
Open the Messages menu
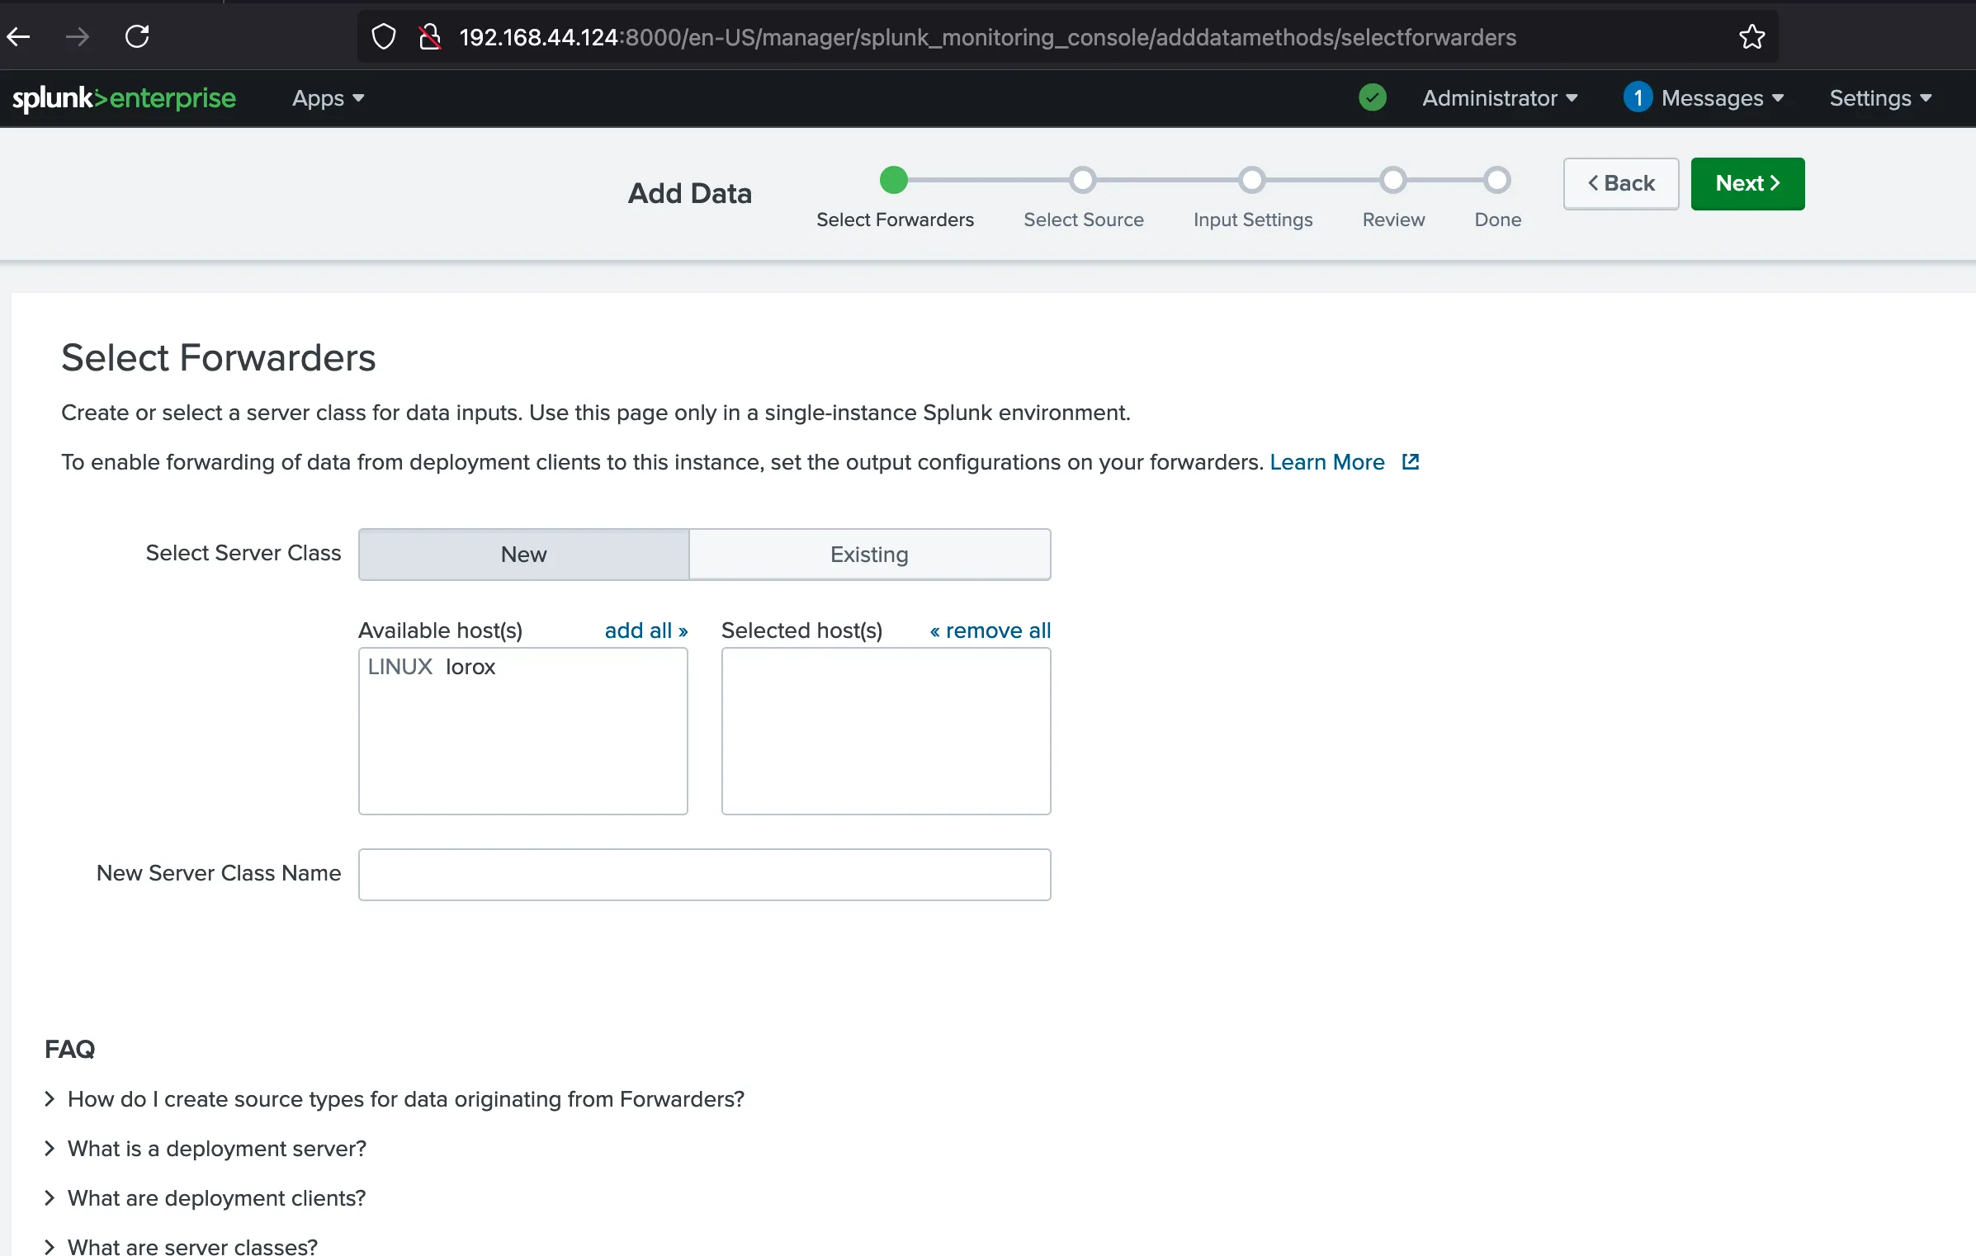pyautogui.click(x=1722, y=98)
